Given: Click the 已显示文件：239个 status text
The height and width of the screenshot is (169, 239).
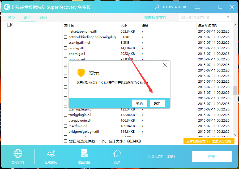Looking at the screenshot, I should click(x=162, y=157).
